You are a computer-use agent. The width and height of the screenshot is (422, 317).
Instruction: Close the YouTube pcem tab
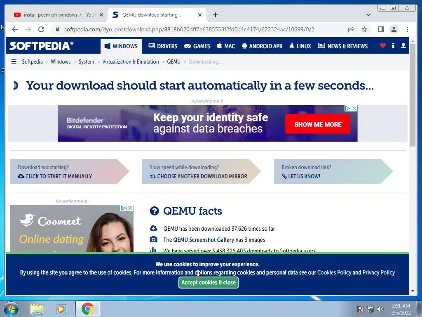(x=101, y=15)
